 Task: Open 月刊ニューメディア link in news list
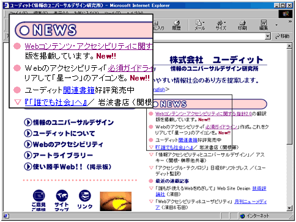coord(251,202)
